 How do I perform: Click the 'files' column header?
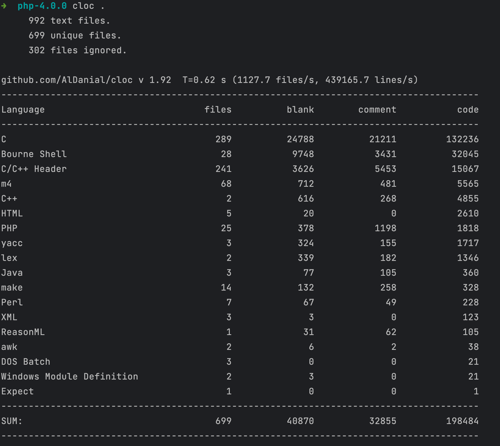click(x=218, y=110)
